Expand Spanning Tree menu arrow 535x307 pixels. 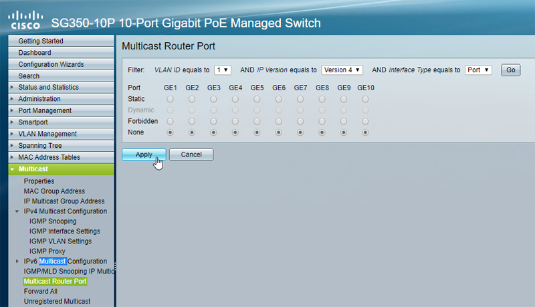(x=12, y=145)
